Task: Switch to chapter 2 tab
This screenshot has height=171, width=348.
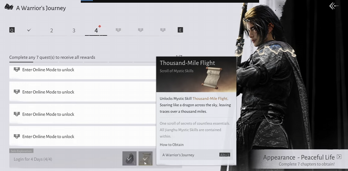Action: pyautogui.click(x=52, y=31)
